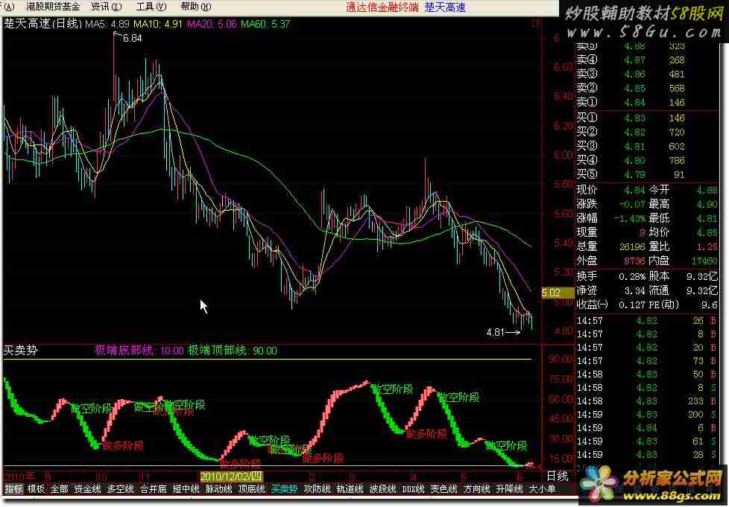The height and width of the screenshot is (507, 729).
Task: Click the 收益(一) 0.127 value
Action: (x=632, y=305)
